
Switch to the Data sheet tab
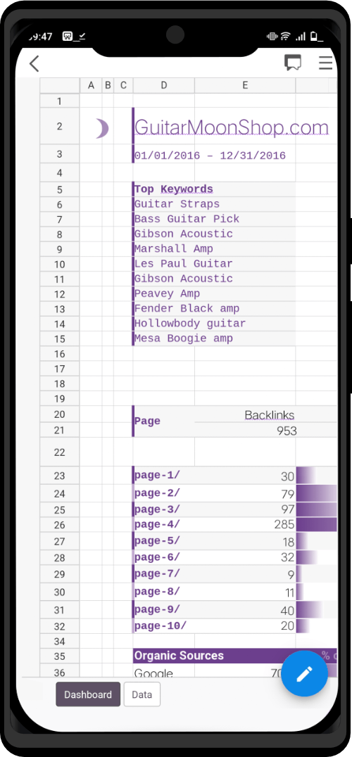(142, 694)
